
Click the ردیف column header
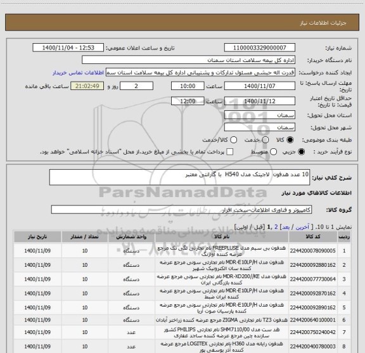344,237
